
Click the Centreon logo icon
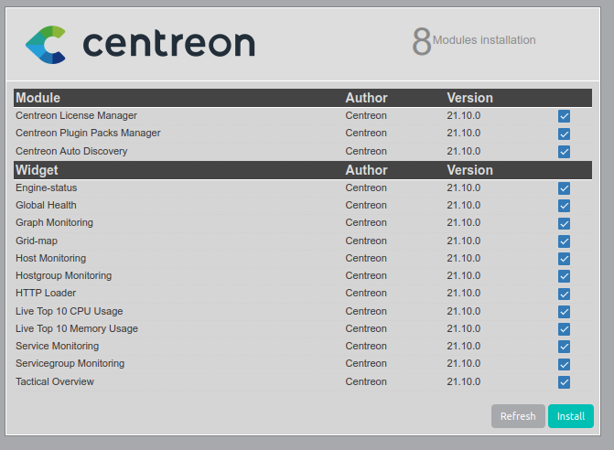point(46,45)
